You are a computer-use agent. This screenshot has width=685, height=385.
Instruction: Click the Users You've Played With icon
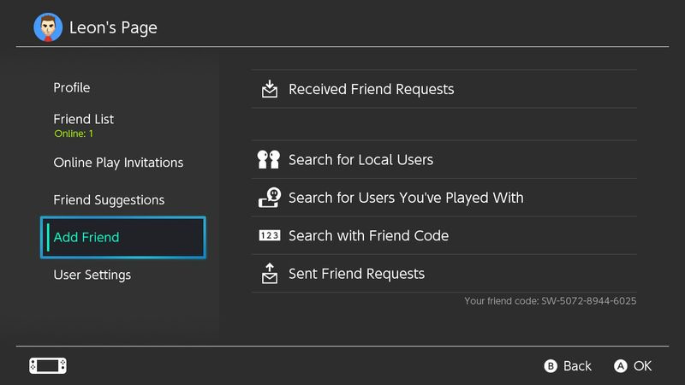pyautogui.click(x=270, y=198)
